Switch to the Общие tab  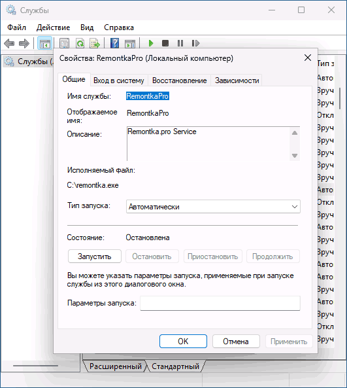74,79
